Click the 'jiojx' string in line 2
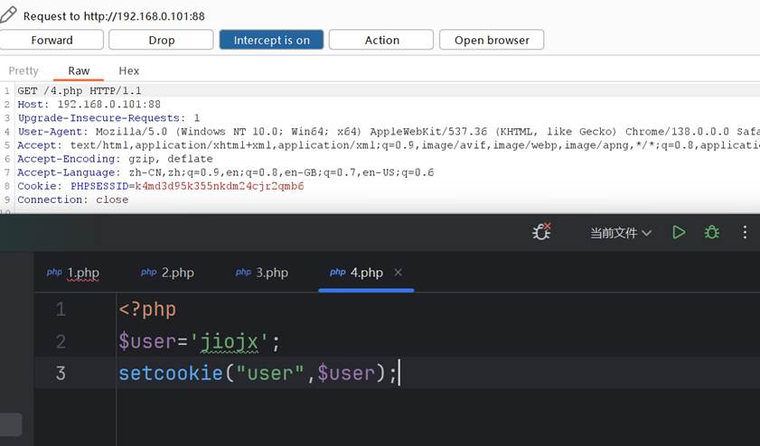The width and height of the screenshot is (760, 446). pos(230,342)
